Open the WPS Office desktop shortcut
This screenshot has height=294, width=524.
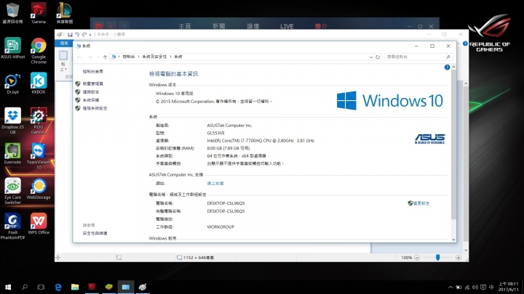click(39, 224)
